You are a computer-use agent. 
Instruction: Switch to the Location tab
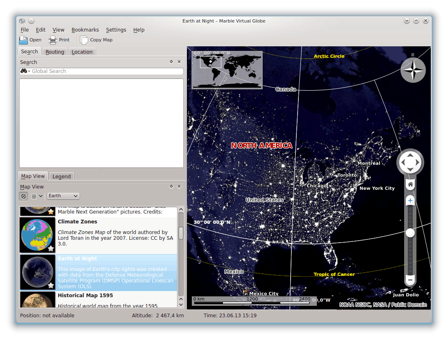tap(82, 52)
